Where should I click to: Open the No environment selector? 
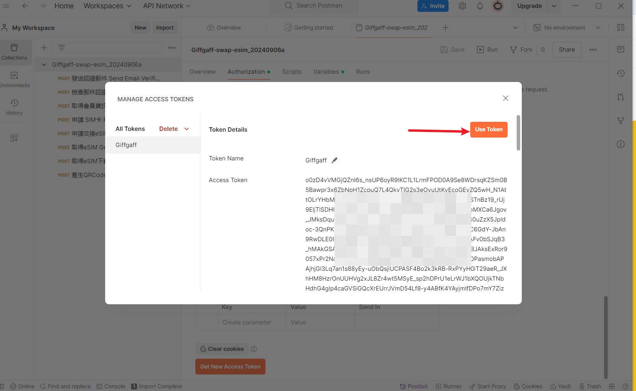click(566, 28)
